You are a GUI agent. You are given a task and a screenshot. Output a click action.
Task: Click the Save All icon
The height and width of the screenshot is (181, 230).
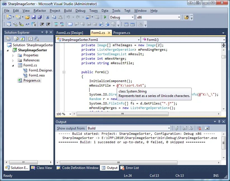(x=40, y=17)
